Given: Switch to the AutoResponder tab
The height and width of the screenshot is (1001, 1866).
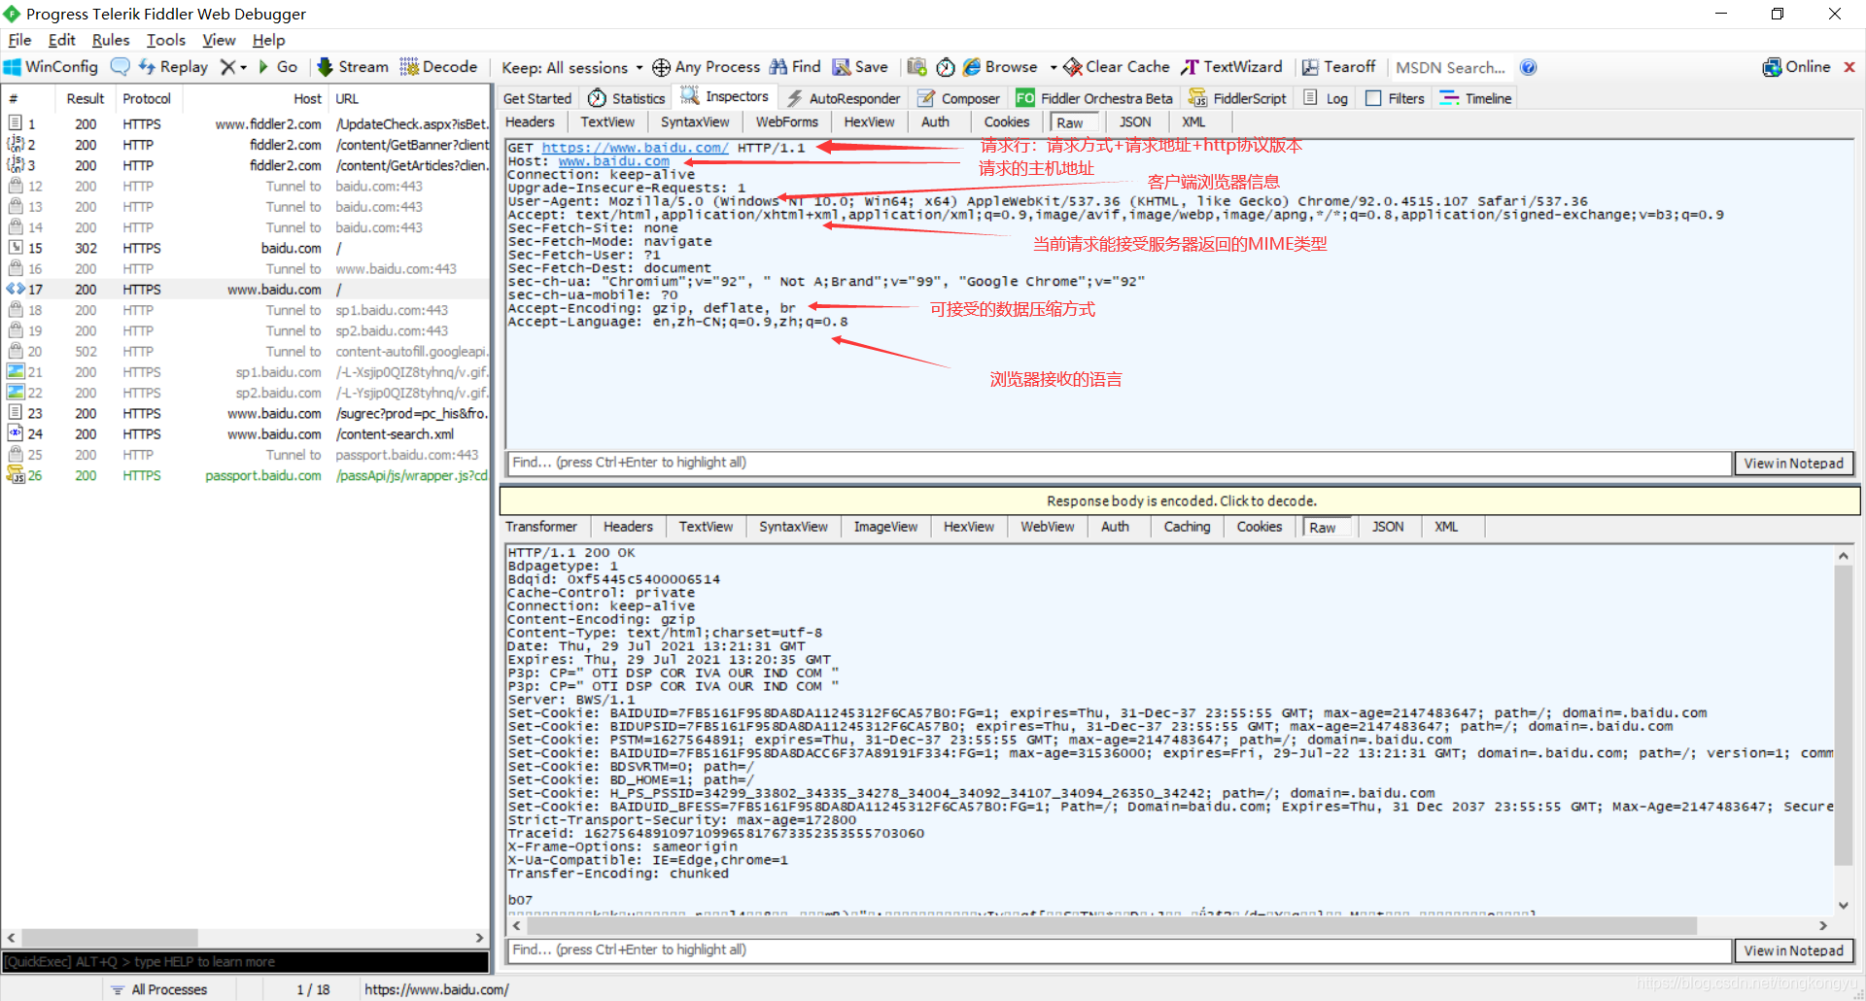Looking at the screenshot, I should pos(843,98).
